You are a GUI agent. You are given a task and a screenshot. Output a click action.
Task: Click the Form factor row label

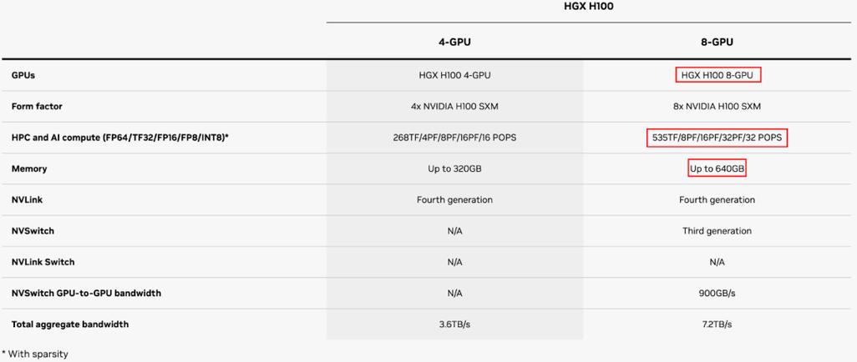pos(37,107)
